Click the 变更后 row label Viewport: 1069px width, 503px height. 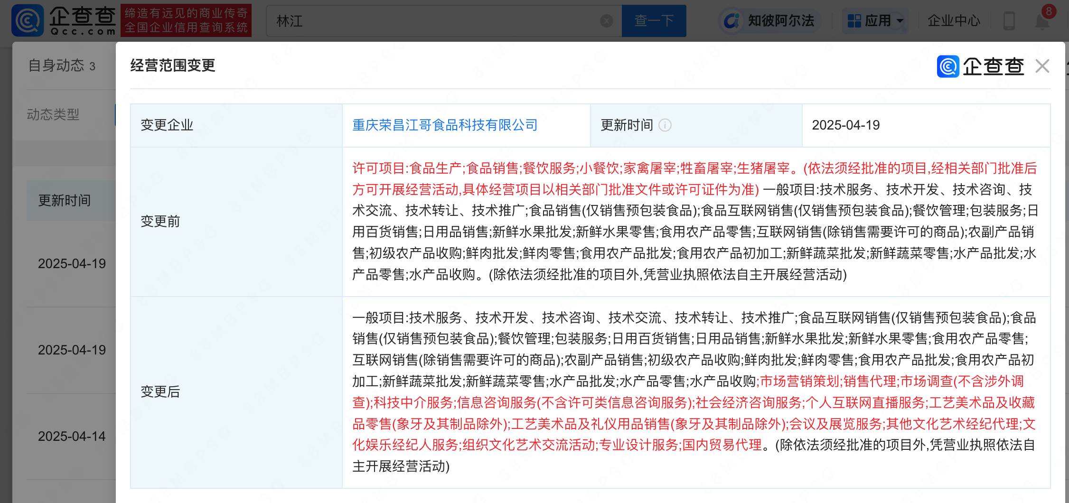click(x=160, y=392)
